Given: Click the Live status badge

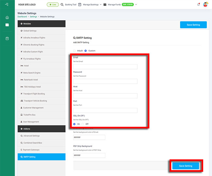Looking at the screenshot, I should 53,5.
